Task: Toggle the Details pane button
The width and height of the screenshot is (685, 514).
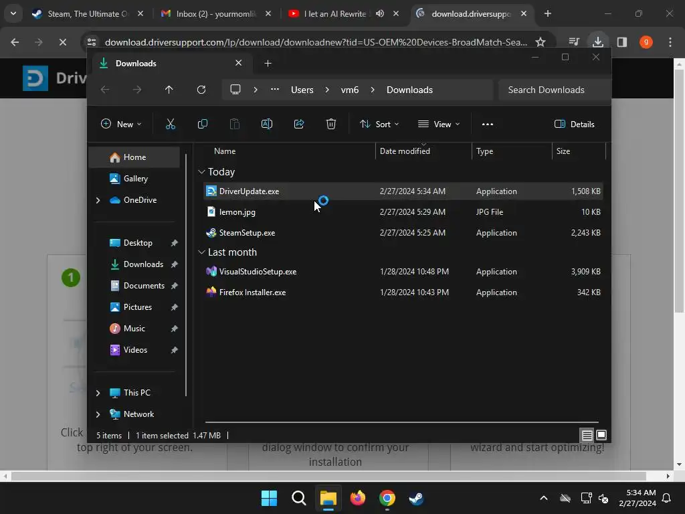Action: [x=574, y=124]
